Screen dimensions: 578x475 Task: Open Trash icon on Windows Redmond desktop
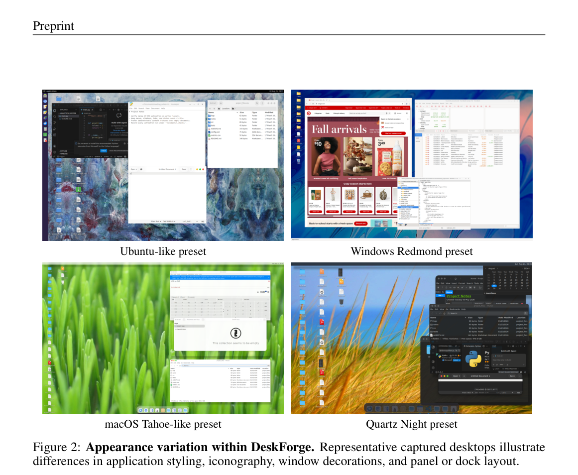[x=299, y=161]
